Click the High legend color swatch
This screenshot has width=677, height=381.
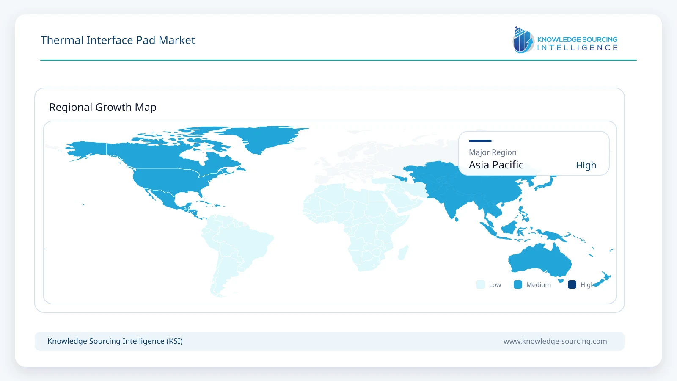(x=572, y=284)
